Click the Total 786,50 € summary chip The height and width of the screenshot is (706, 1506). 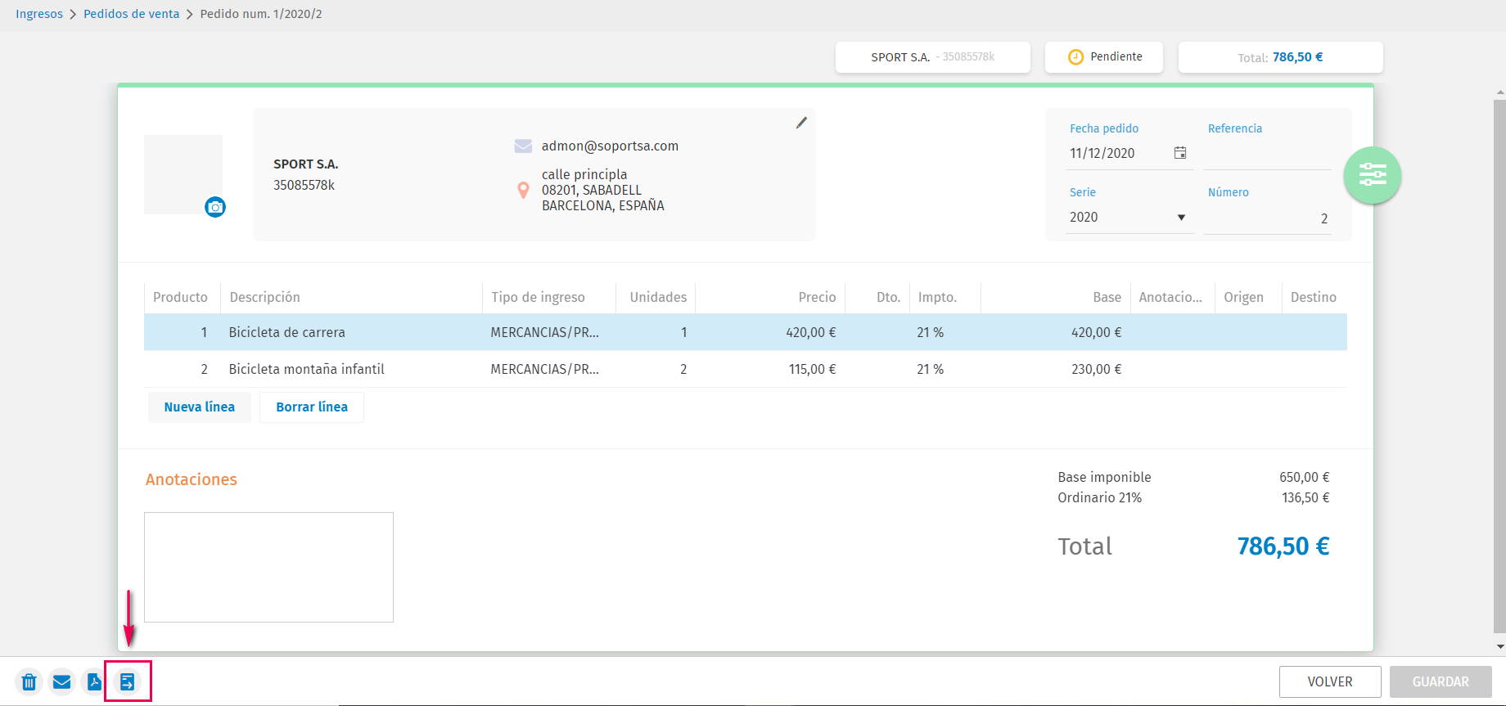click(1280, 57)
